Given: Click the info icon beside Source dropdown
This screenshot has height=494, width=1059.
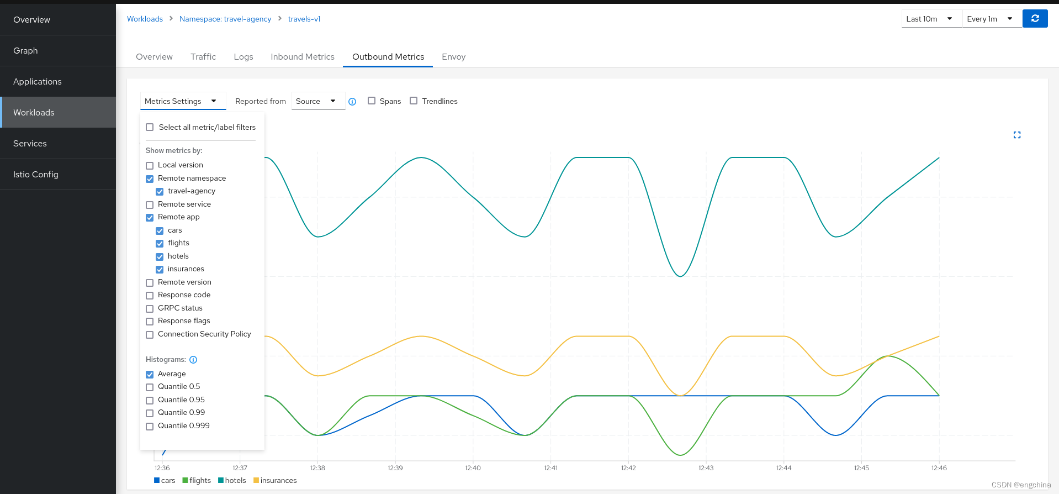Looking at the screenshot, I should [x=352, y=102].
